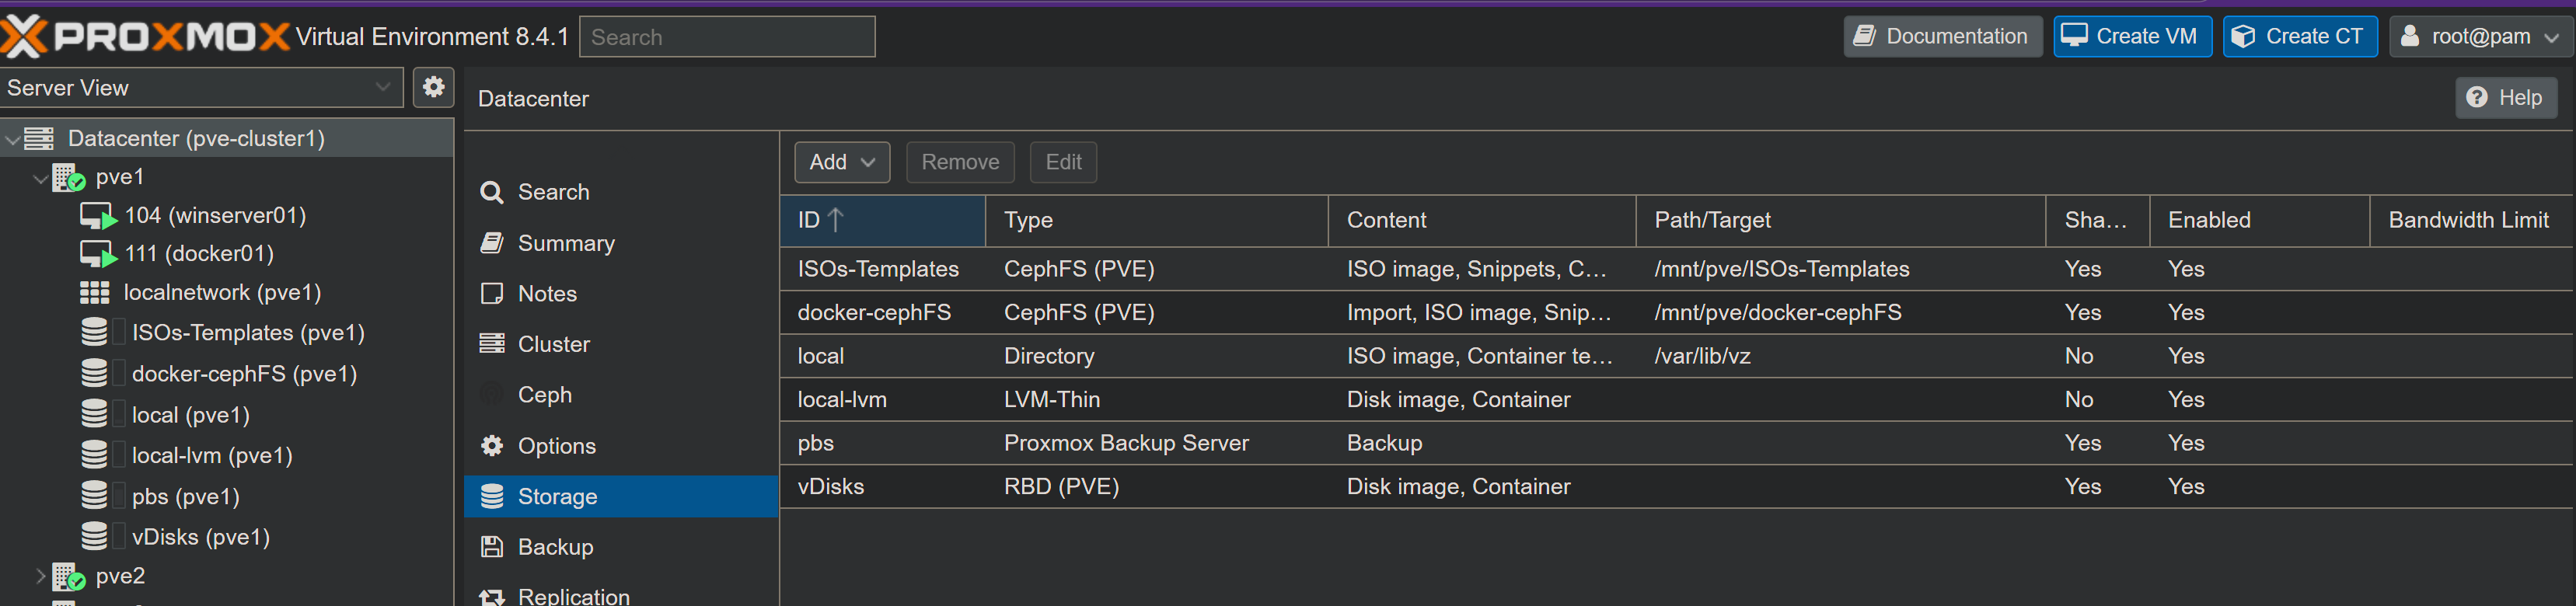Click the Path/Target column header
The width and height of the screenshot is (2576, 606).
pos(1841,220)
